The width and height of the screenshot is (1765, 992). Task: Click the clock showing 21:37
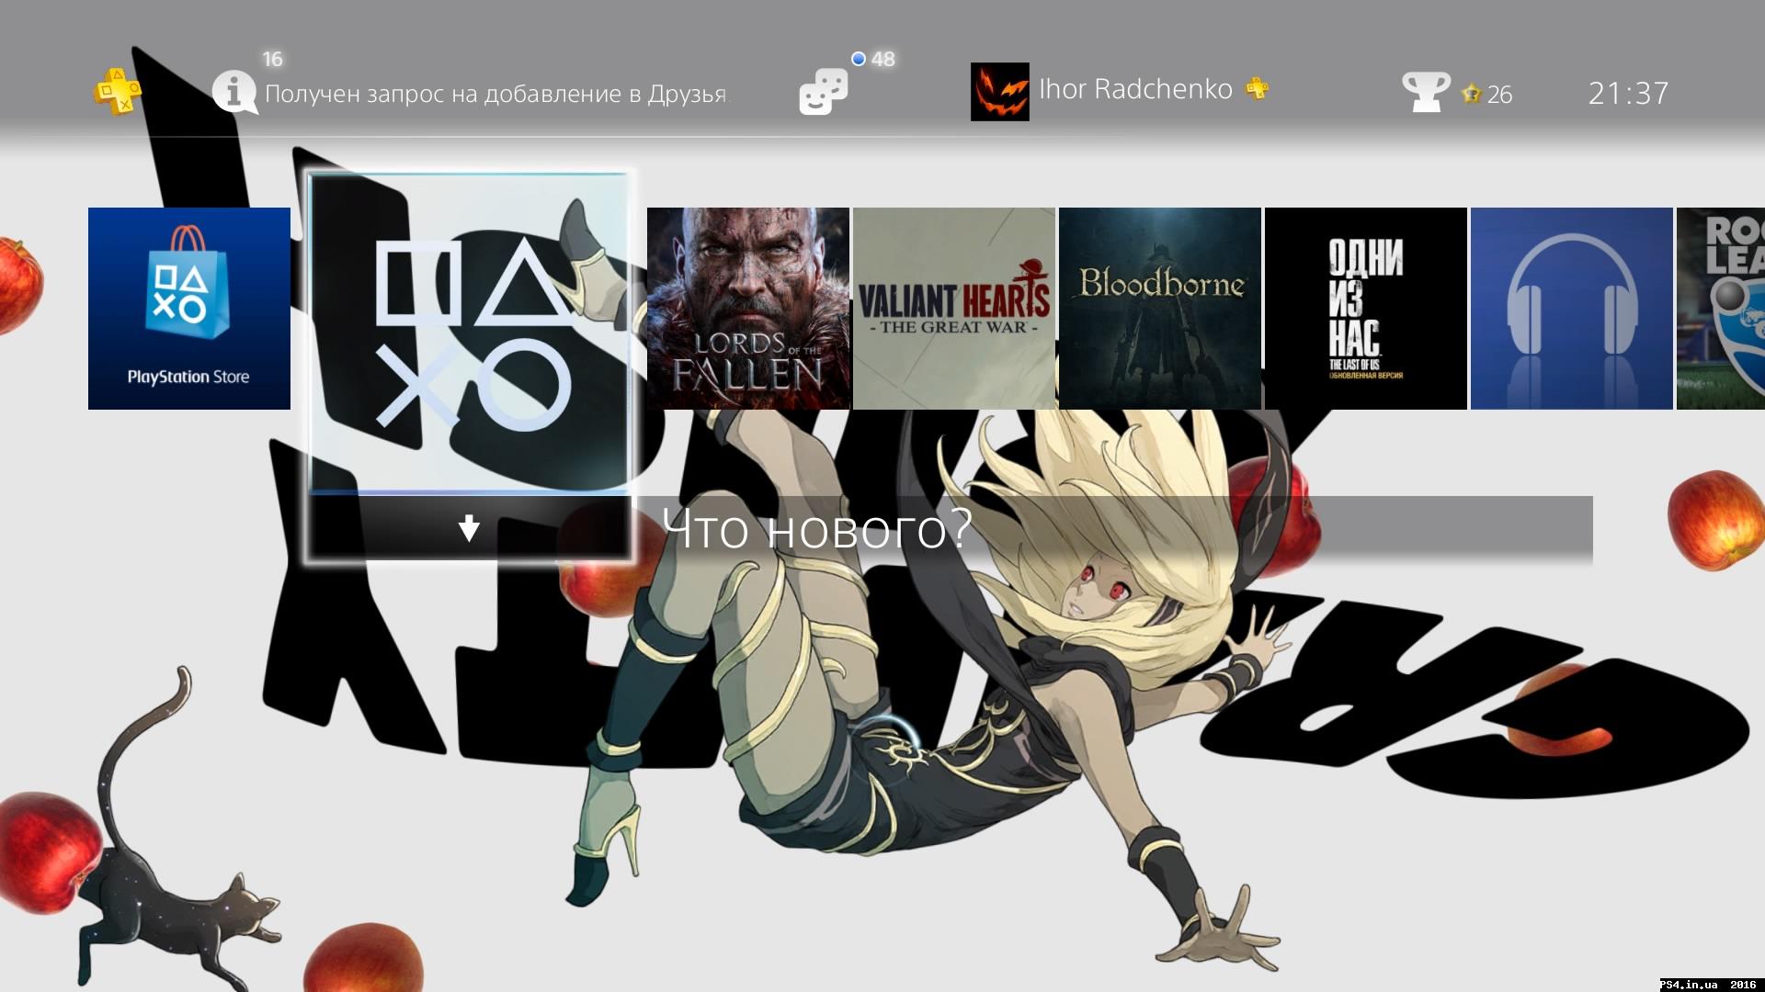(x=1628, y=93)
